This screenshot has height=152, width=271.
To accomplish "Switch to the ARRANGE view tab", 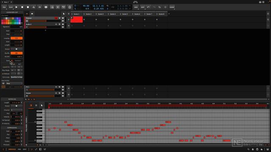I will 12,149.
